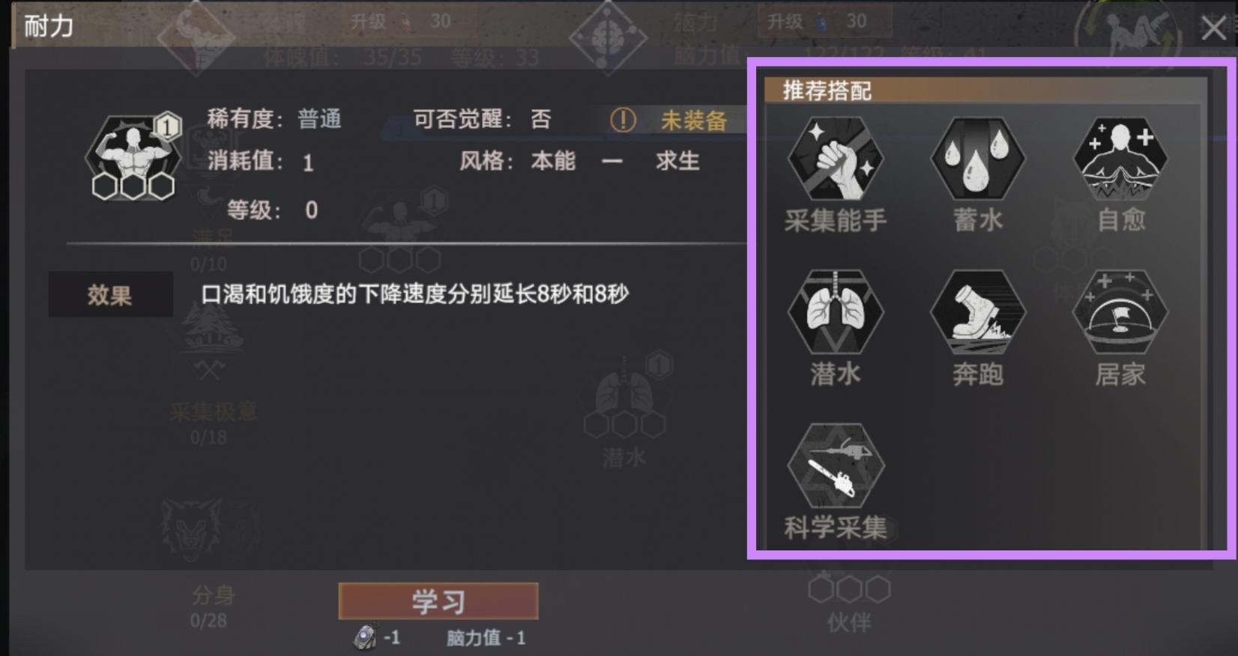Click the device cost icon below 学习
The height and width of the screenshot is (656, 1238).
[x=365, y=637]
